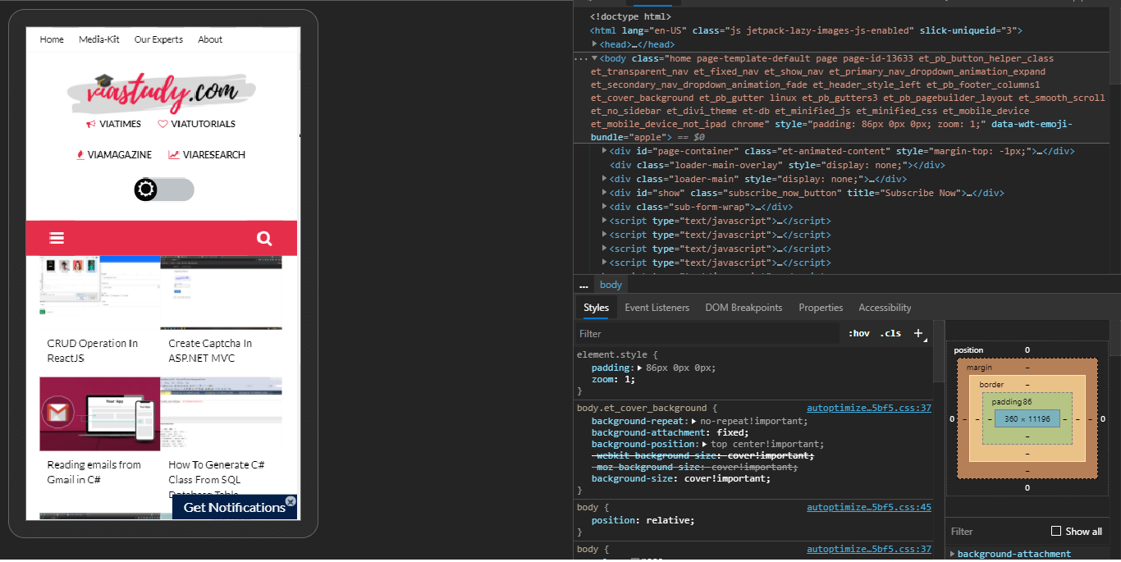Click the styles Filter input field
Image resolution: width=1121 pixels, height=562 pixels.
click(x=707, y=334)
